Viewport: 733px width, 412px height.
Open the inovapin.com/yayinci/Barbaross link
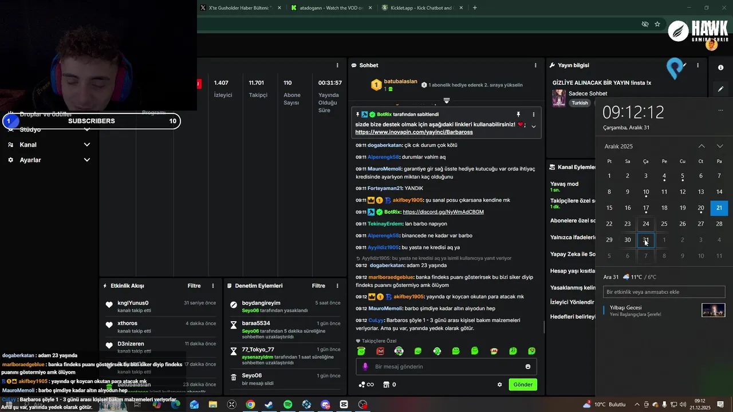(414, 132)
